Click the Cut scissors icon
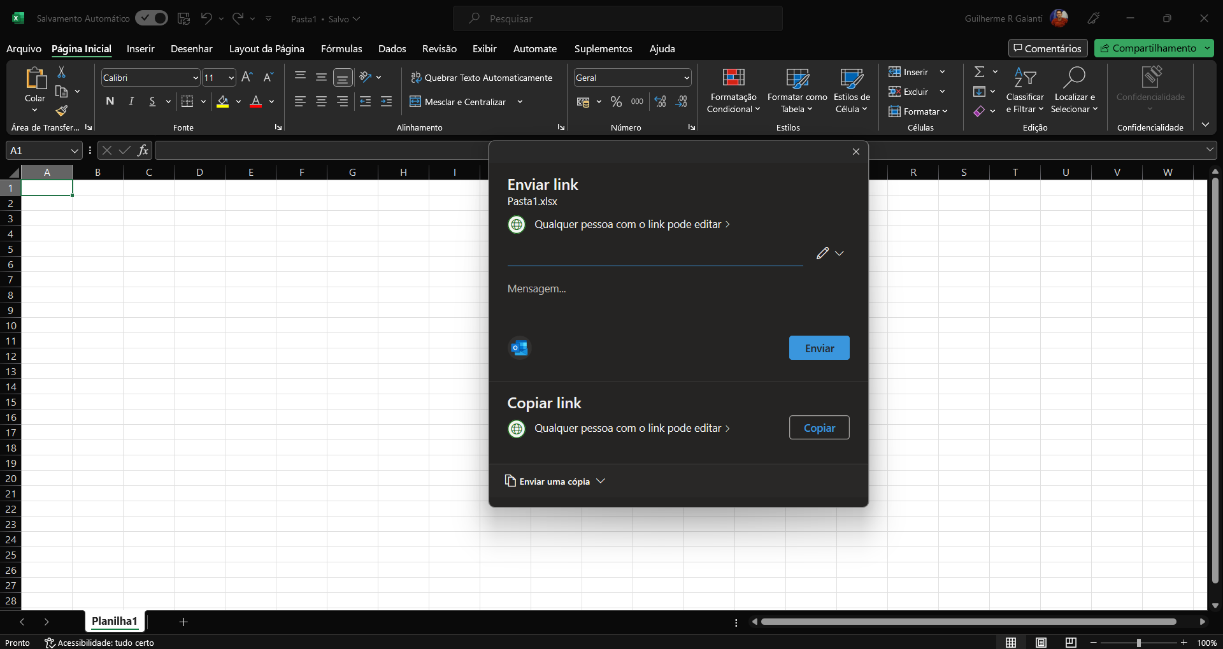 point(62,72)
